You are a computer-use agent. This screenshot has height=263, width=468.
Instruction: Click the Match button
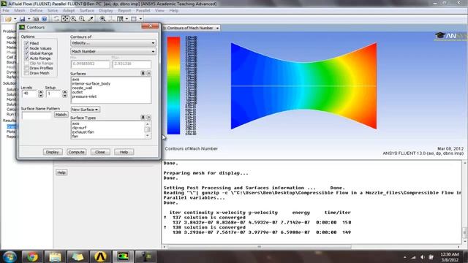(61, 115)
